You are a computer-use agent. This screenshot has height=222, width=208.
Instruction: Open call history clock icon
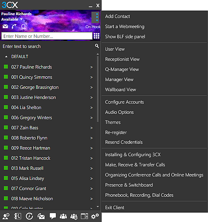click(x=29, y=217)
